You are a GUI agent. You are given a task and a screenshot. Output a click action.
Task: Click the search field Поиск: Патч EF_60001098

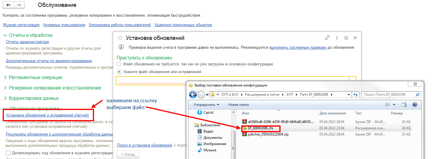[x=388, y=95]
